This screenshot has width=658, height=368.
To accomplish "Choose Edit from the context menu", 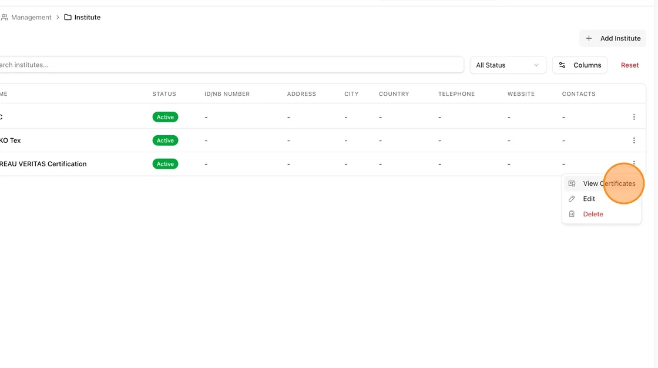I will tap(602, 199).
